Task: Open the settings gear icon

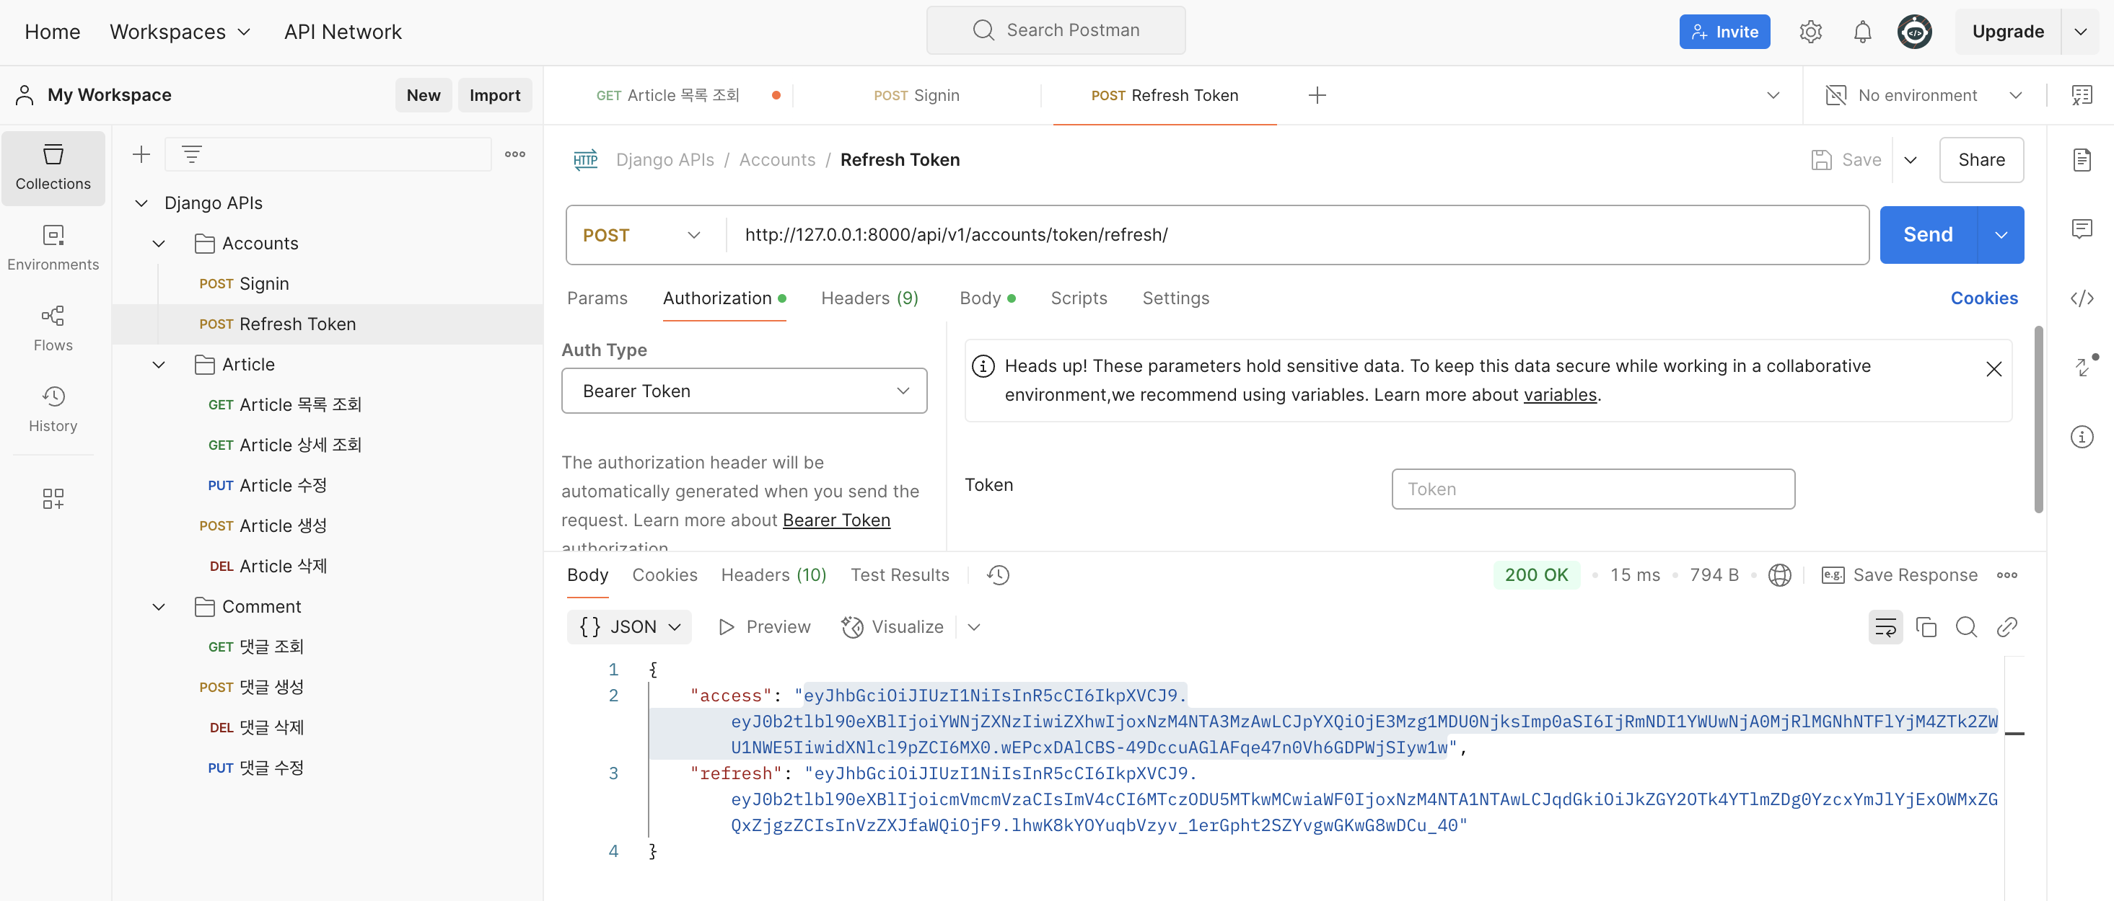Action: 1810,32
